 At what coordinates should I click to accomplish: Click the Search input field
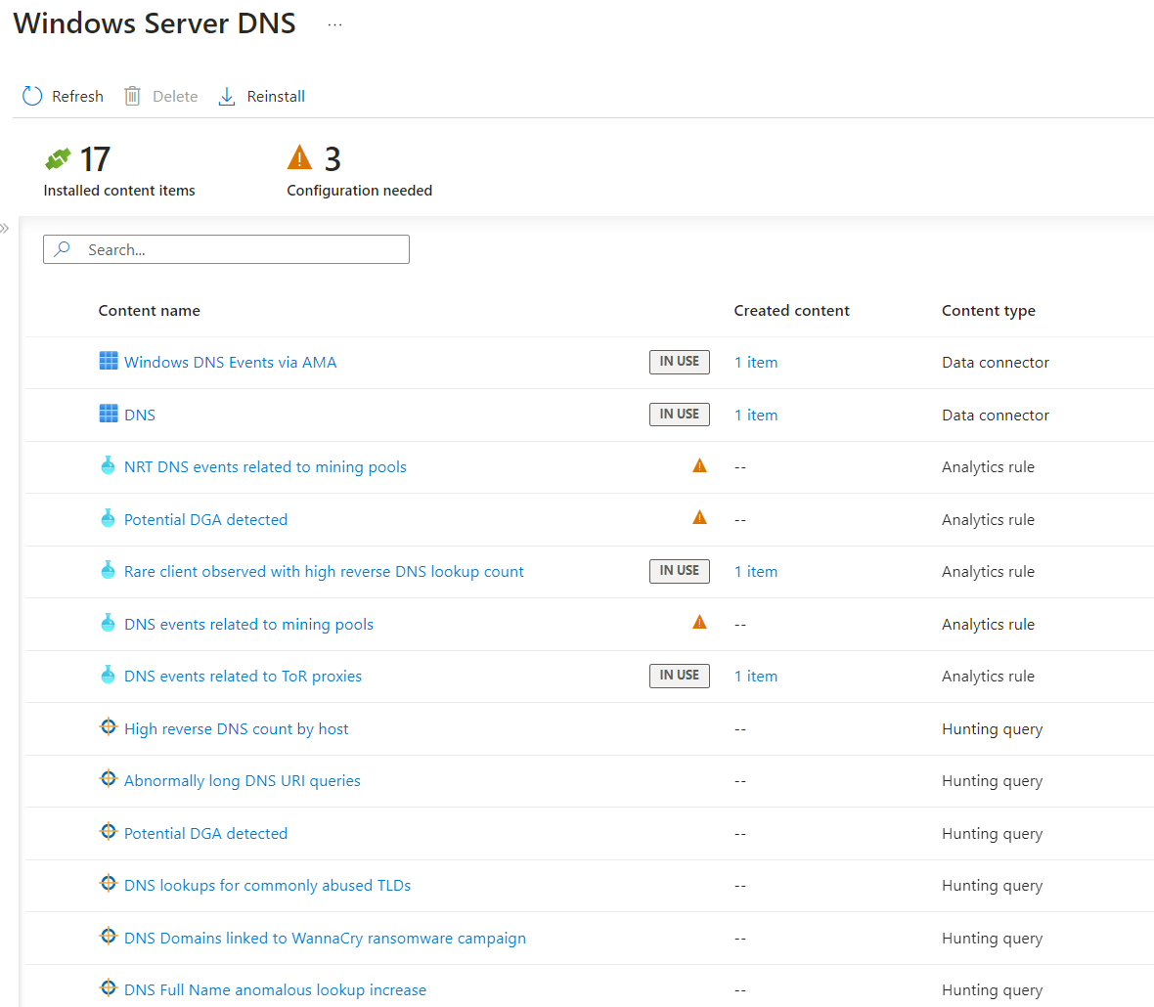coord(226,249)
